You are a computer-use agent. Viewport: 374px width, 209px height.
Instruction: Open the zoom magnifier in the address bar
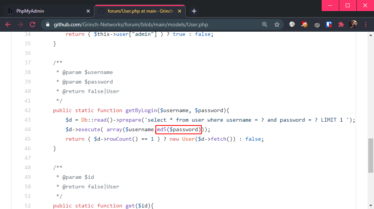264,24
